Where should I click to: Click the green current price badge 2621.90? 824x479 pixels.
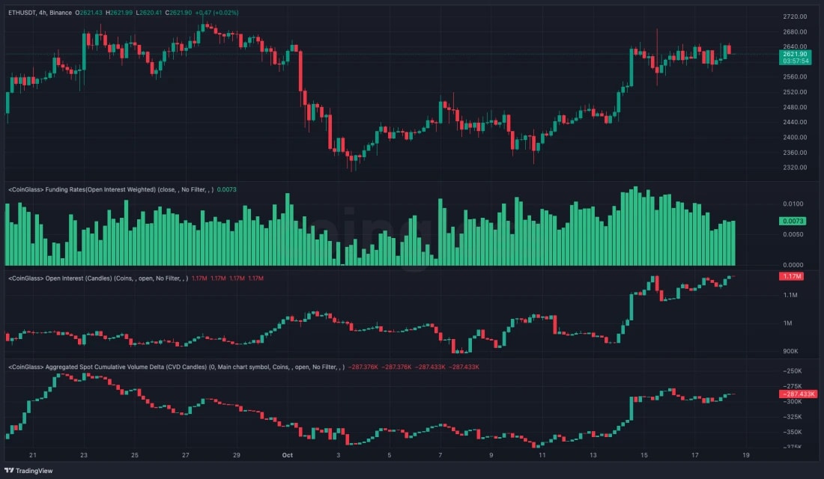point(796,54)
